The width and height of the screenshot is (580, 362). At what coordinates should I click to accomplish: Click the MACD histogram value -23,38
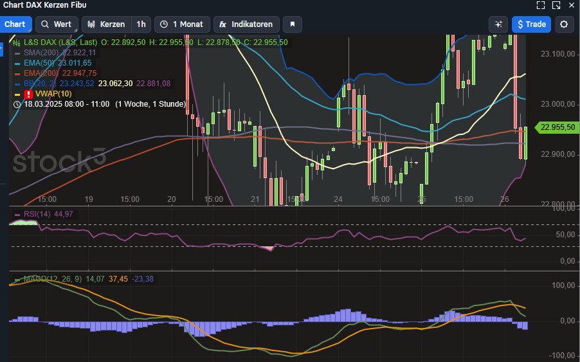pyautogui.click(x=143, y=279)
